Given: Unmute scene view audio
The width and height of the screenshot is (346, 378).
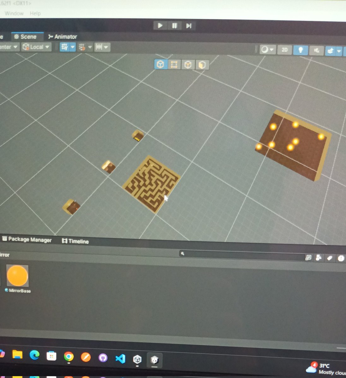Looking at the screenshot, I should 316,51.
